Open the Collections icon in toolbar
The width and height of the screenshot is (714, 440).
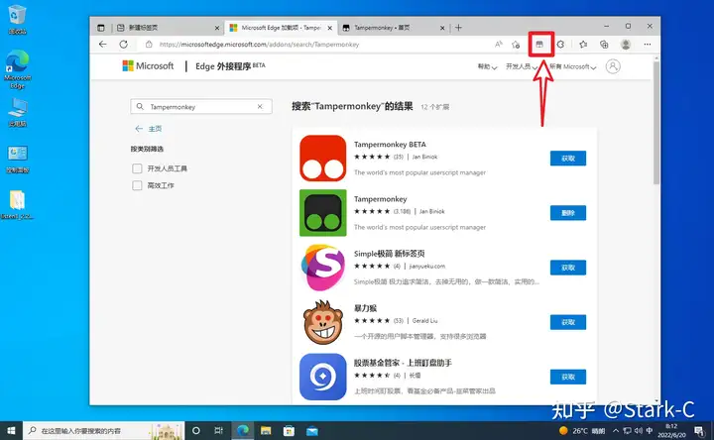pyautogui.click(x=604, y=45)
